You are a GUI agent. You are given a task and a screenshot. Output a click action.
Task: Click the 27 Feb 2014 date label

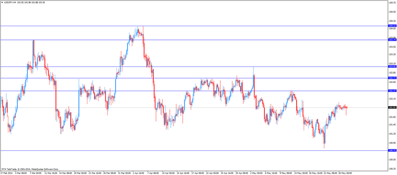[x=6, y=173]
